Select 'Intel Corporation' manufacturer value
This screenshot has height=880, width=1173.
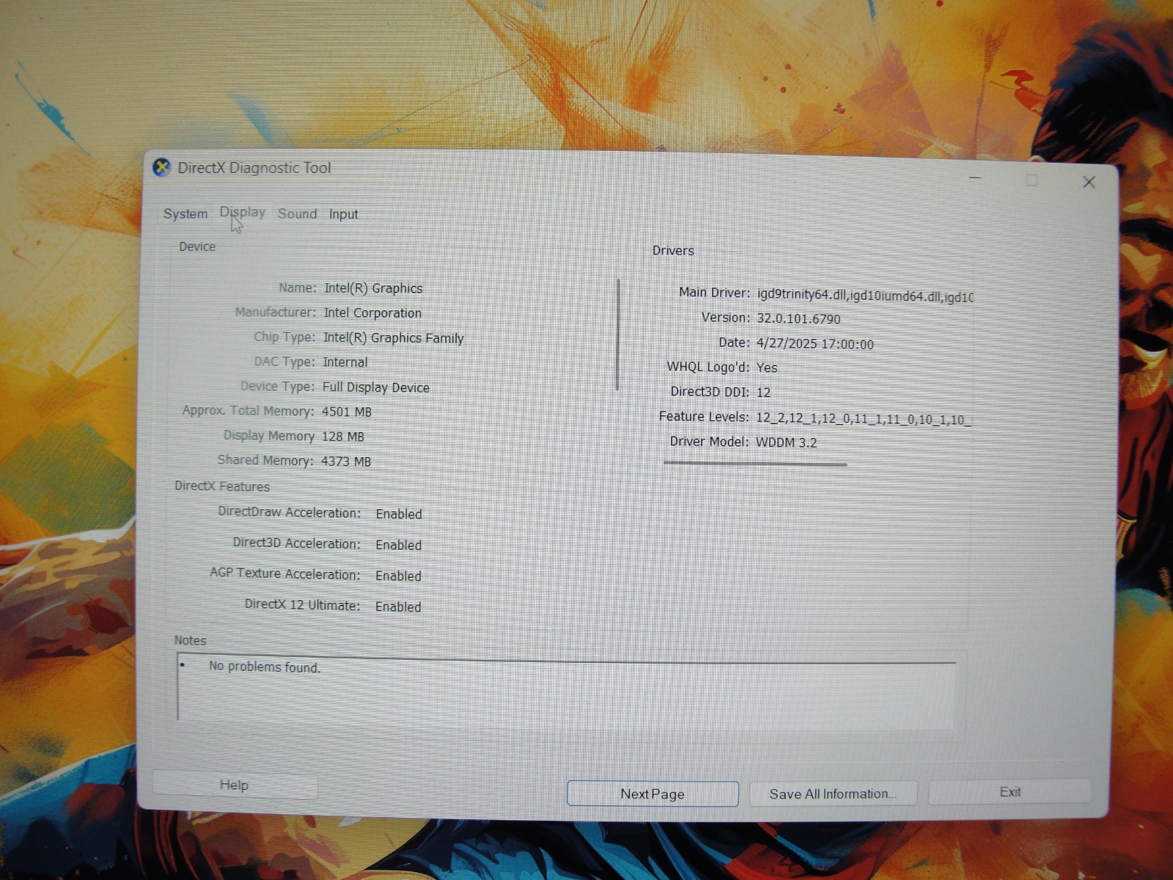(x=372, y=313)
